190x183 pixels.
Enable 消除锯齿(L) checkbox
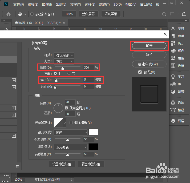pyautogui.click(x=71, y=123)
